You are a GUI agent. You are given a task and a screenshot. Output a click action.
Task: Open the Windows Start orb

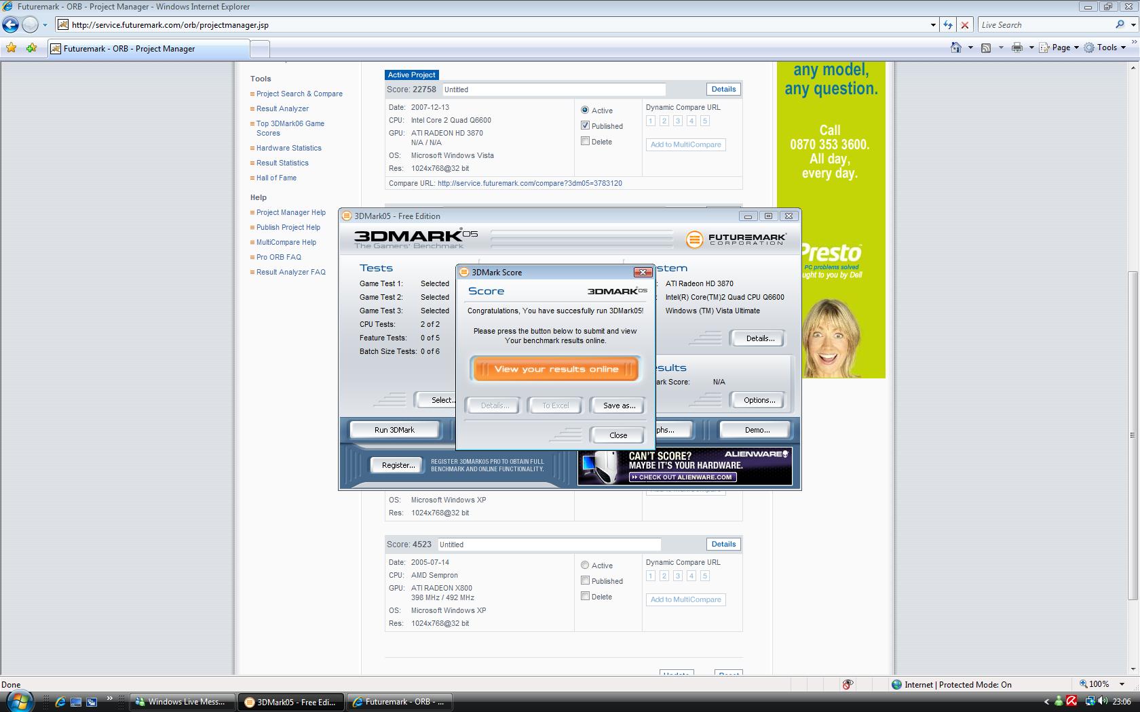18,700
